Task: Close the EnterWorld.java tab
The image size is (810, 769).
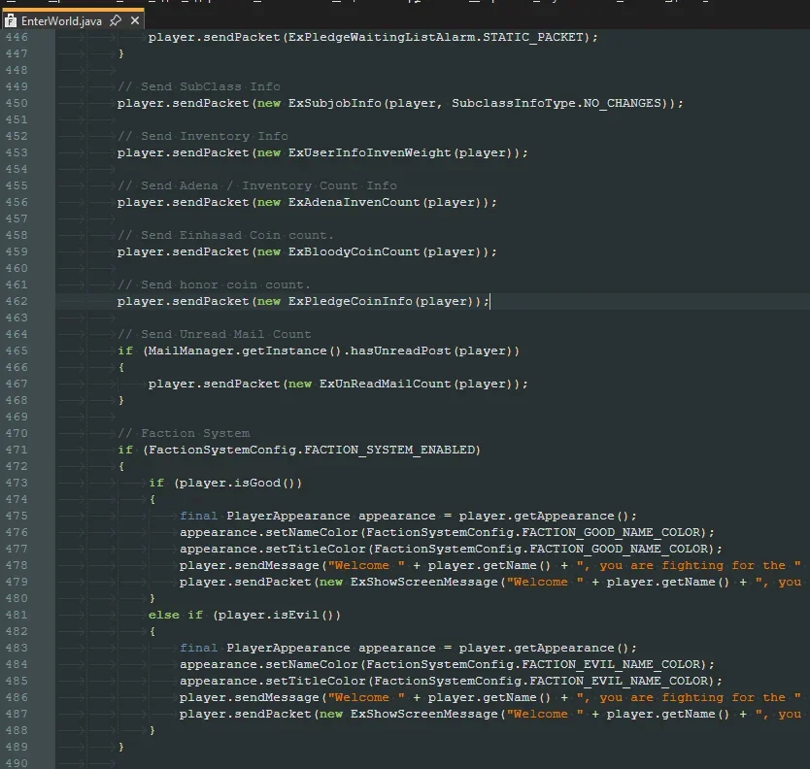Action: click(x=135, y=20)
